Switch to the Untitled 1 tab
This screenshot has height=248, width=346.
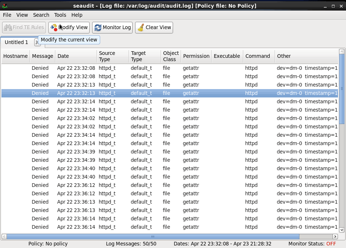pos(16,42)
